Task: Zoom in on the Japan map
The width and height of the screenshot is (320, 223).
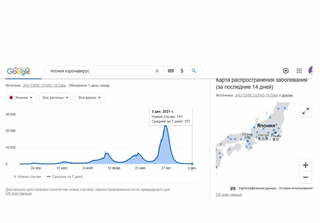Action: (306, 165)
